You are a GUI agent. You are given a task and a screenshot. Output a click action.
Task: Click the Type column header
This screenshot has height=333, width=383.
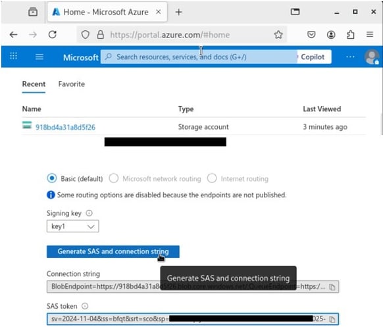pyautogui.click(x=186, y=109)
